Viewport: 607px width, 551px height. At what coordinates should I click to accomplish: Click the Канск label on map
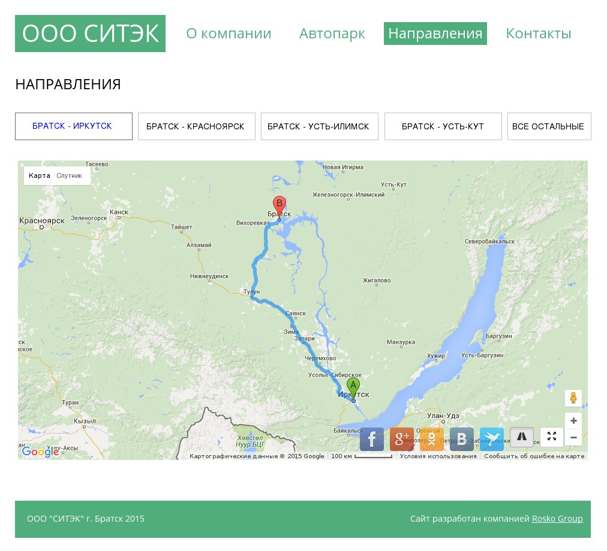click(x=118, y=211)
